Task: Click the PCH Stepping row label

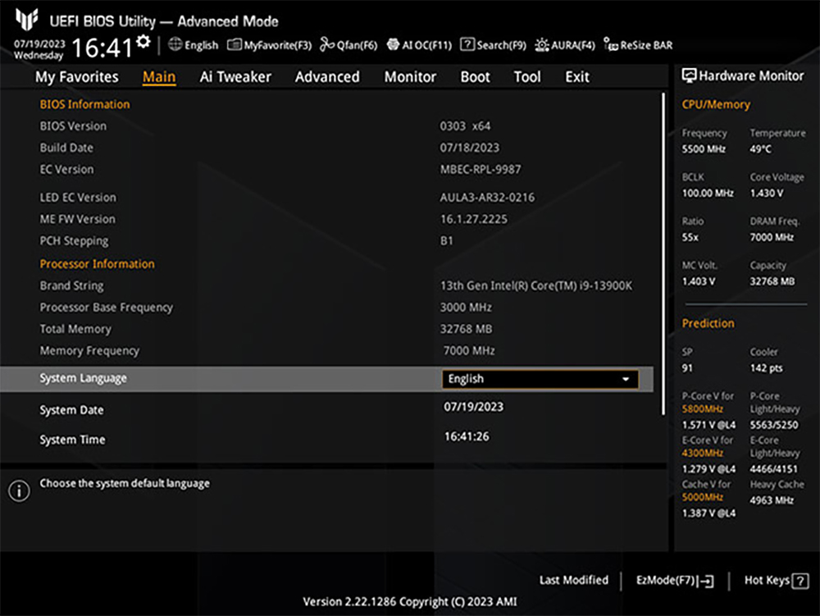Action: click(x=75, y=241)
